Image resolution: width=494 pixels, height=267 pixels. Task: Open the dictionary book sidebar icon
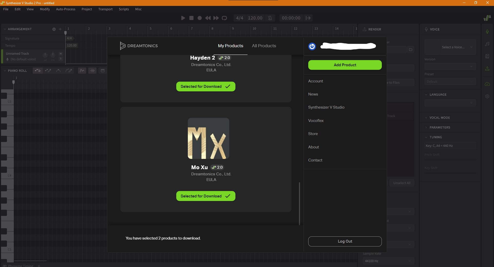pyautogui.click(x=487, y=56)
